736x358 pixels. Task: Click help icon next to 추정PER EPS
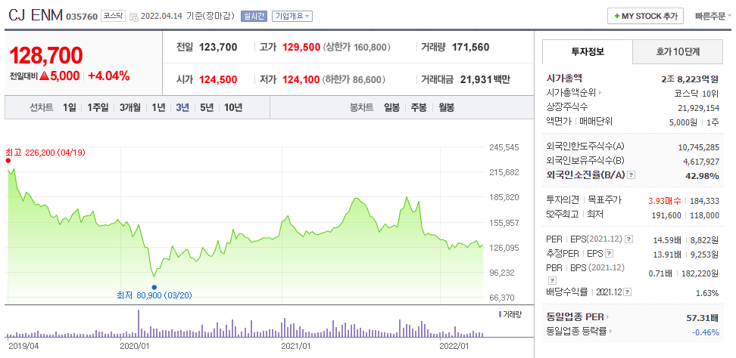coord(610,254)
